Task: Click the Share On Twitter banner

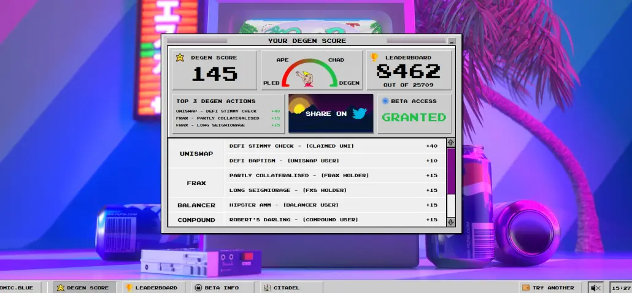Action: click(331, 113)
